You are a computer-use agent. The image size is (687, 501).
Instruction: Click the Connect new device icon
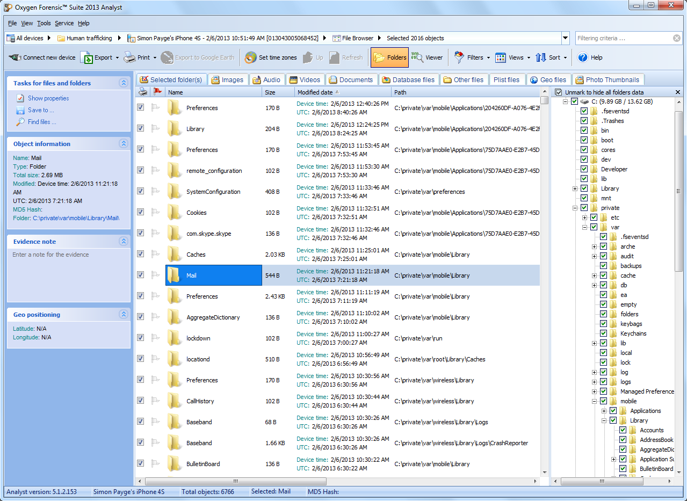pyautogui.click(x=15, y=57)
